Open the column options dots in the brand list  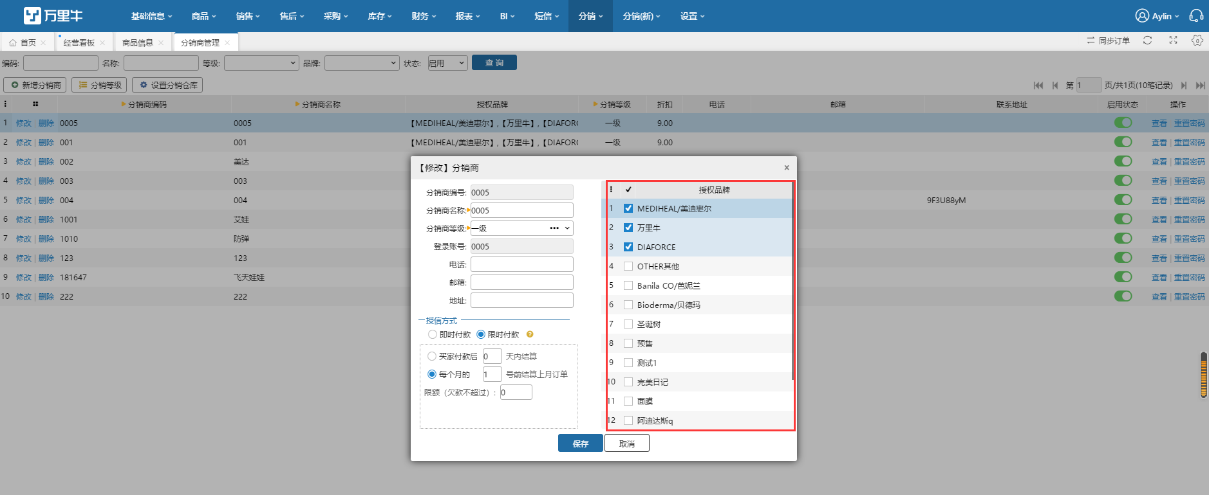tap(611, 190)
